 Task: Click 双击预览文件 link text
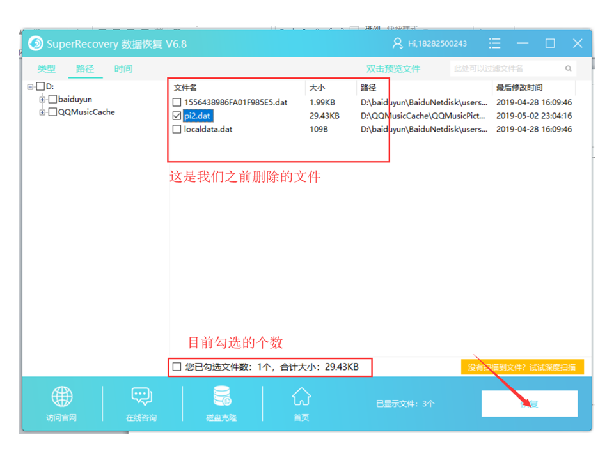click(393, 69)
